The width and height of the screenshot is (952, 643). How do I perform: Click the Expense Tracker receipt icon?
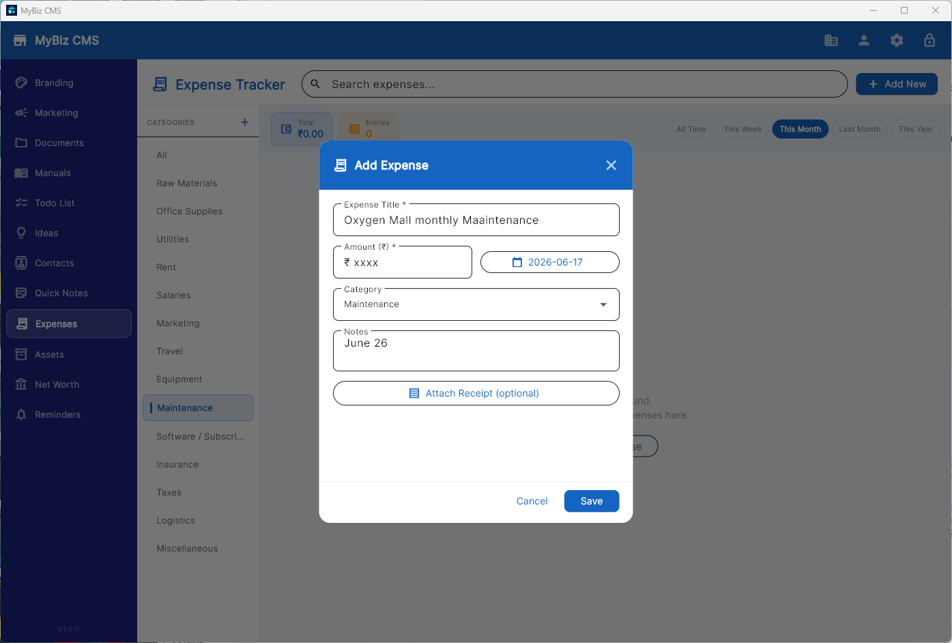(160, 84)
